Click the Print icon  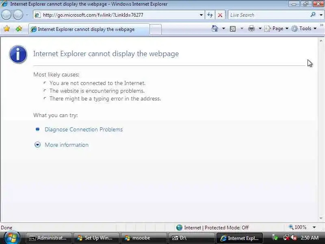251,28
